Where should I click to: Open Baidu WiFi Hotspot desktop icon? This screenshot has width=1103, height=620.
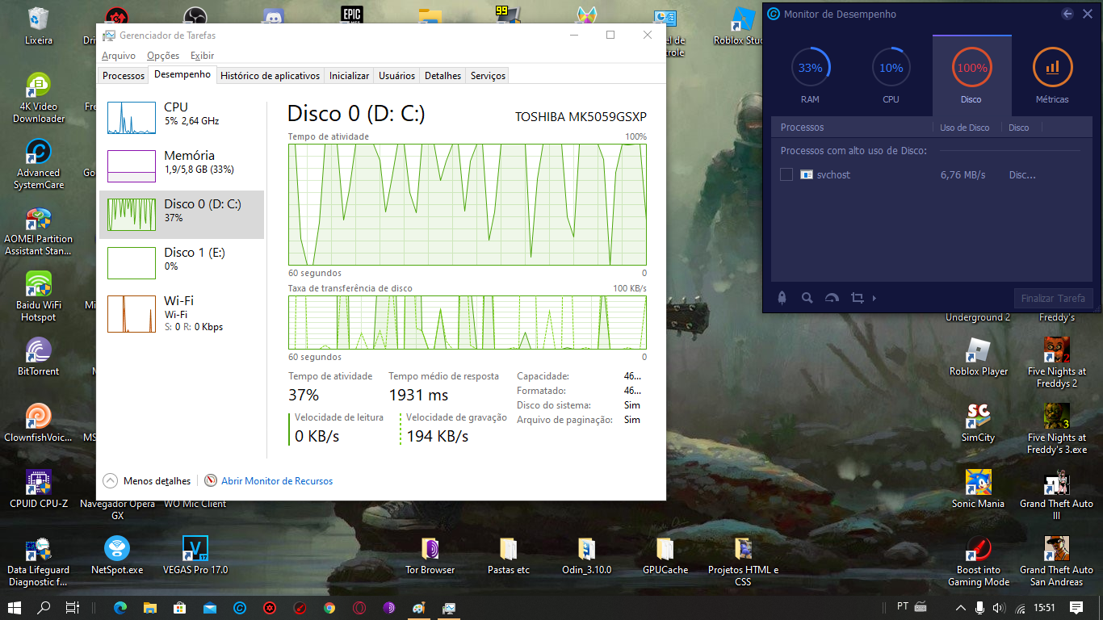click(38, 297)
